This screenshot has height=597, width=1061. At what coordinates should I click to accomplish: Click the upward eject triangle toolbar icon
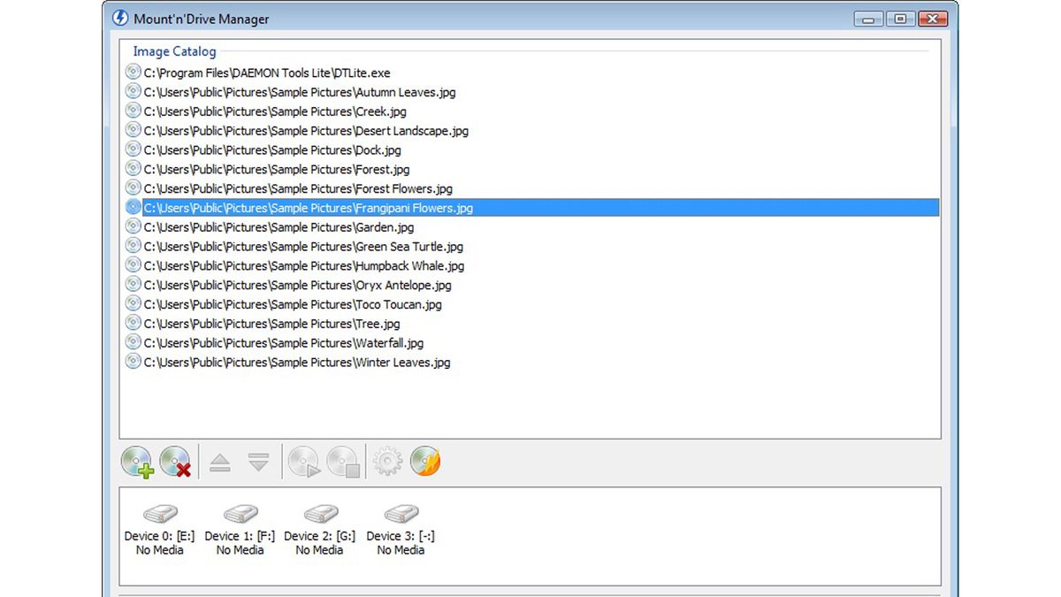[x=220, y=462]
